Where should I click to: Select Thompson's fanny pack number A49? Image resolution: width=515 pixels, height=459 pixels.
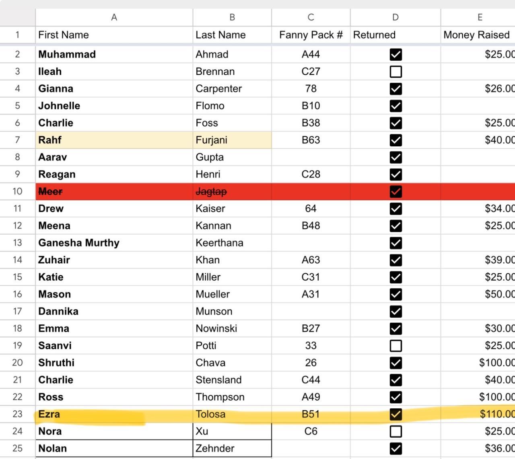(311, 397)
